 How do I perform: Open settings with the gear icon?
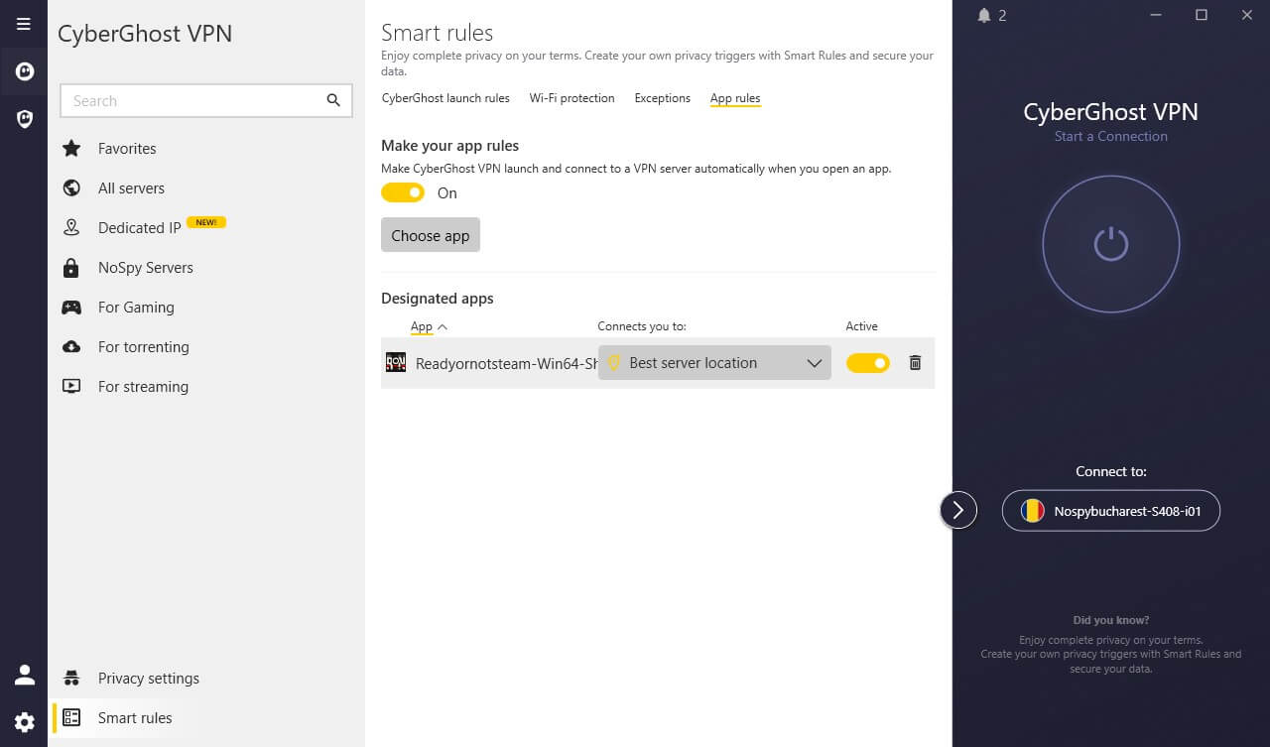(23, 721)
